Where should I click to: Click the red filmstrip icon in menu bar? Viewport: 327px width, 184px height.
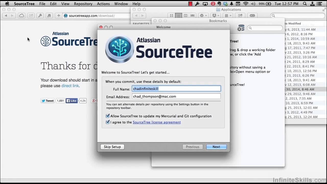pyautogui.click(x=190, y=4)
